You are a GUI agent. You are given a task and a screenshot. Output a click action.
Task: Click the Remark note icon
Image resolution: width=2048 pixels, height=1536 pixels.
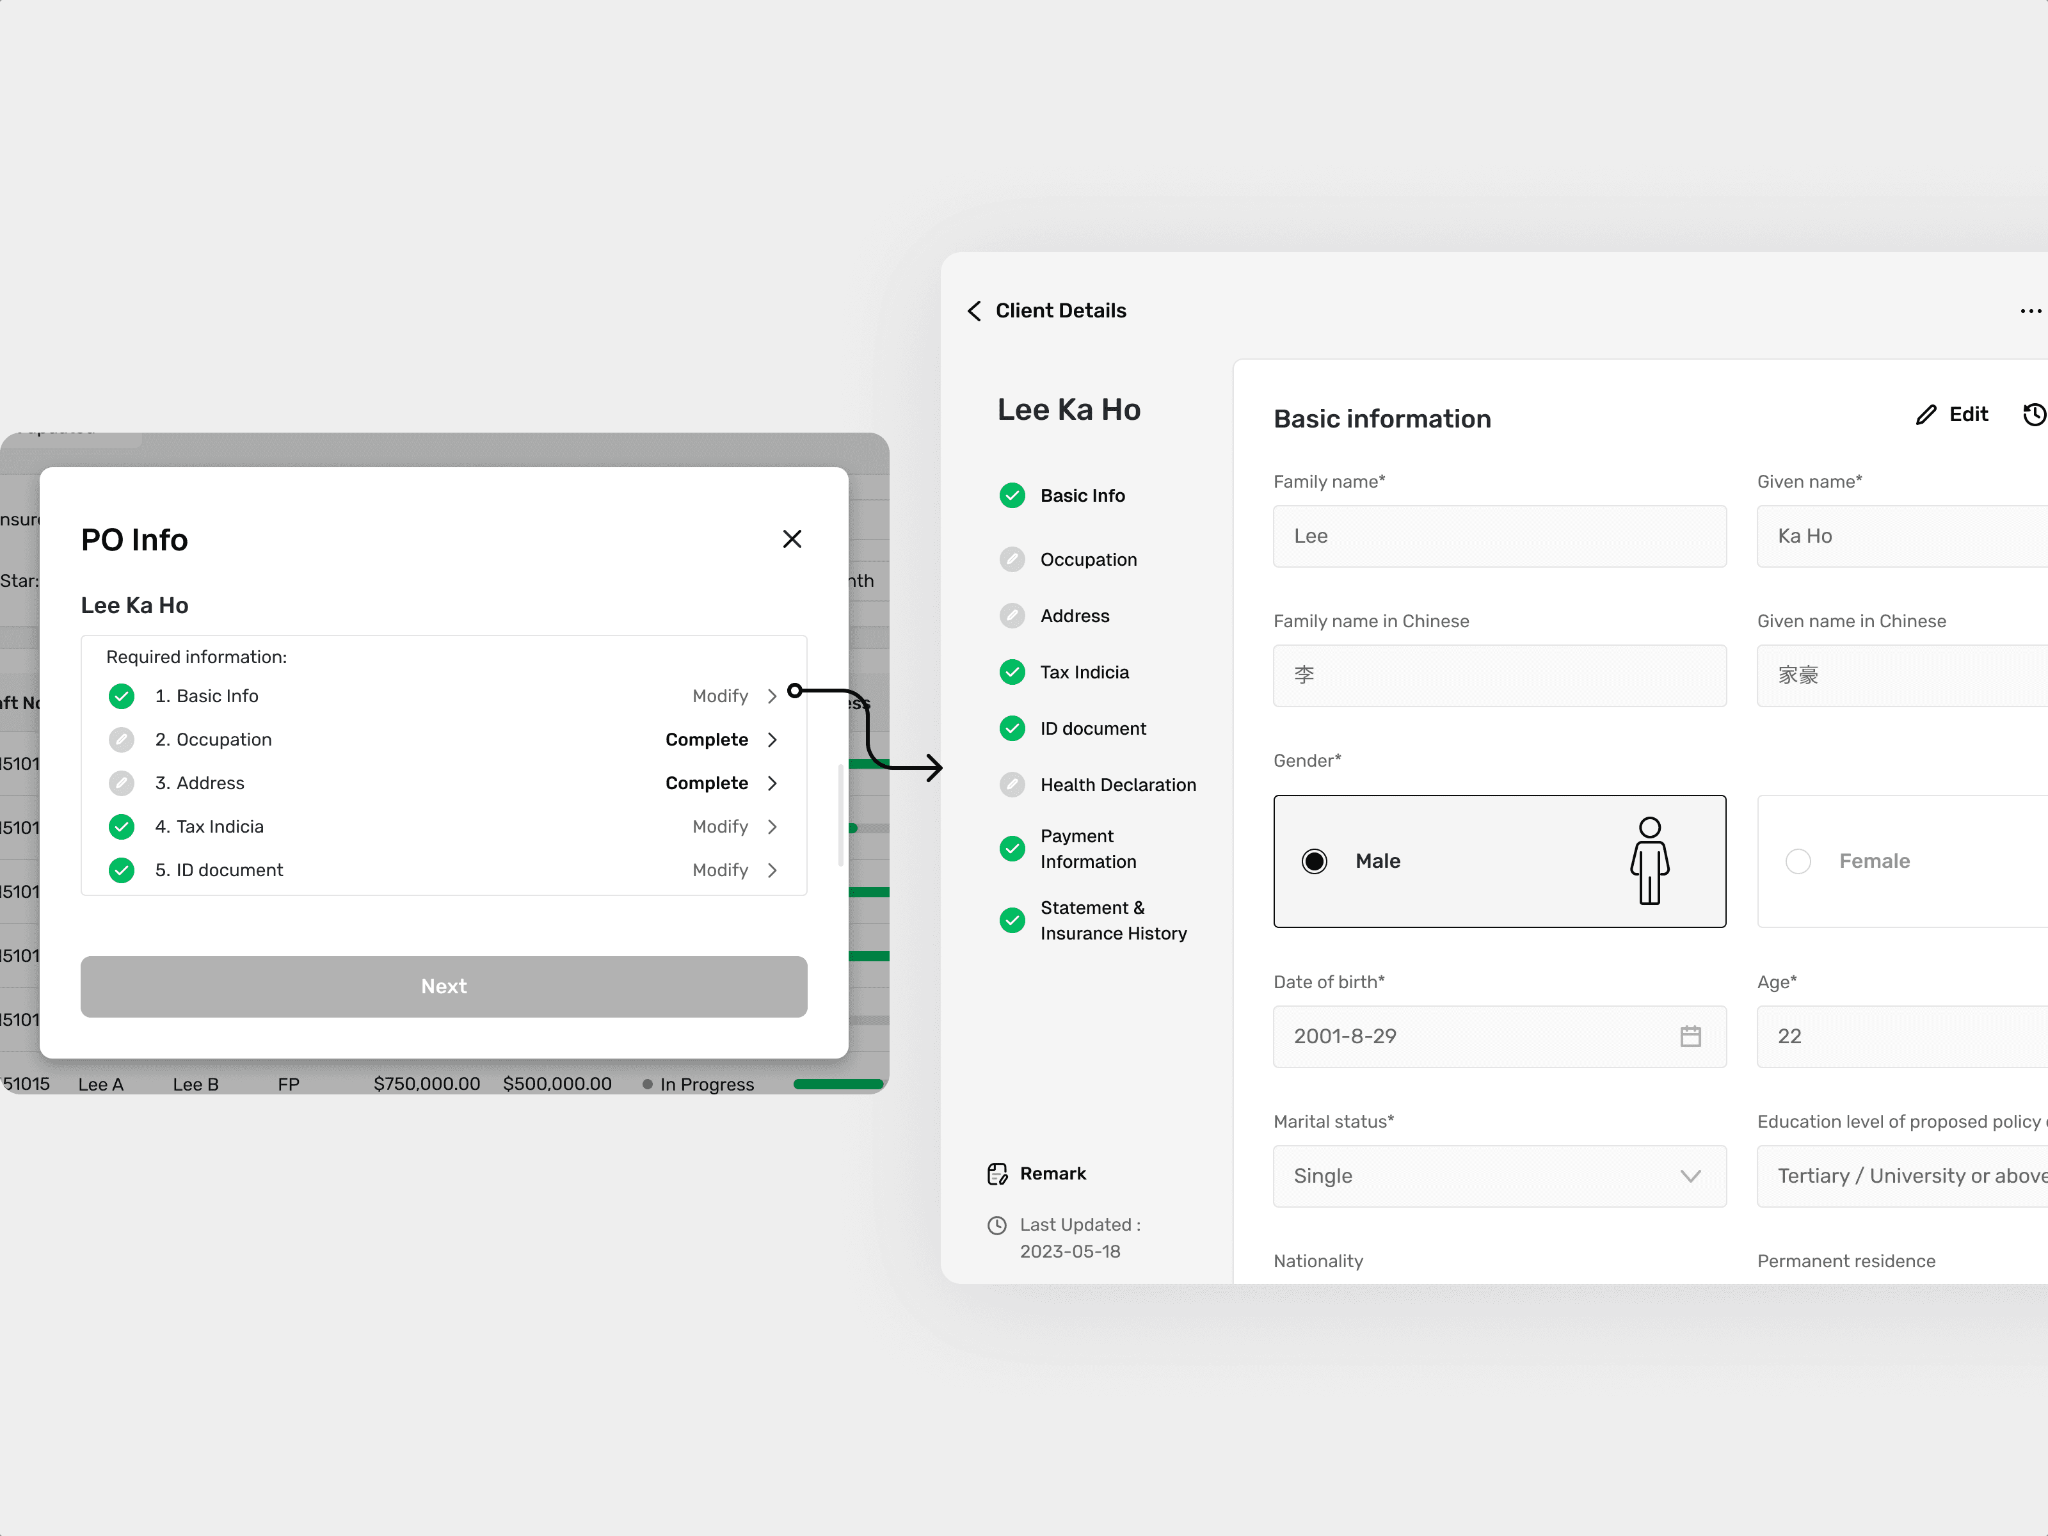coord(997,1174)
